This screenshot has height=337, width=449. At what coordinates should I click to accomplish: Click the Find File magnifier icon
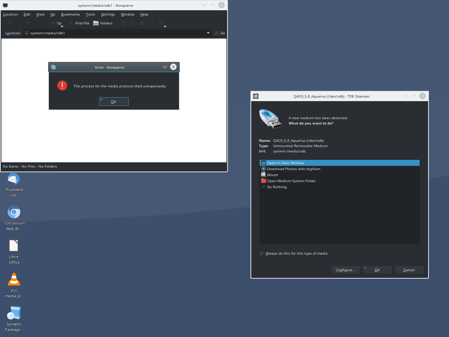tap(71, 23)
